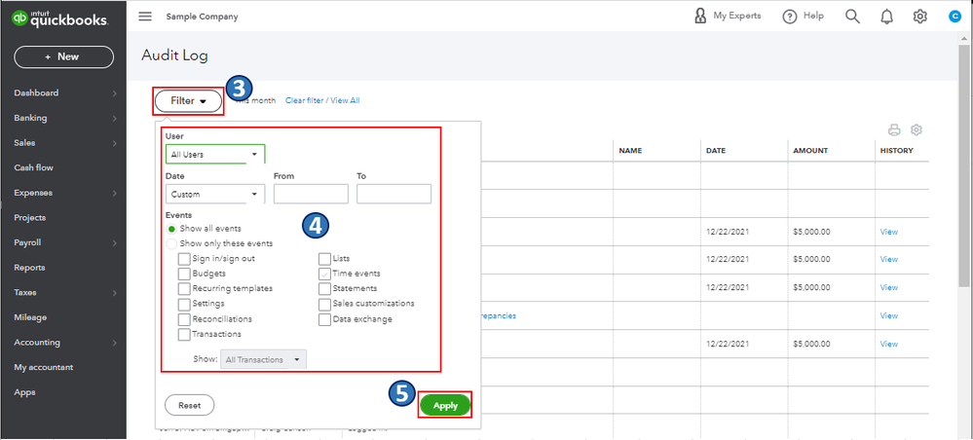Open Apps in sidebar
The width and height of the screenshot is (973, 440).
(x=24, y=392)
